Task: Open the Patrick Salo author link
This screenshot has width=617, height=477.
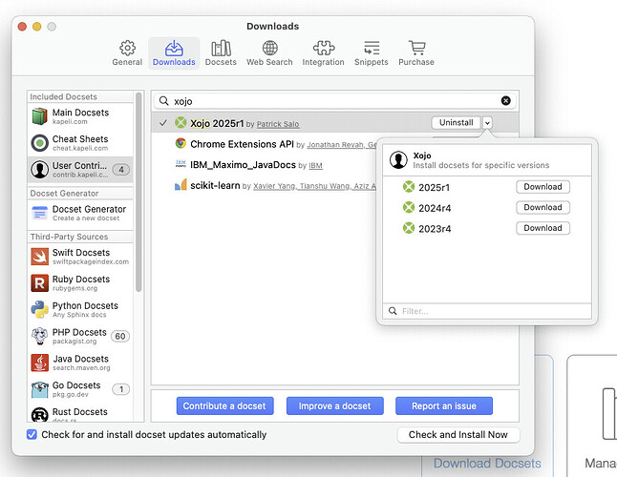Action: click(278, 124)
